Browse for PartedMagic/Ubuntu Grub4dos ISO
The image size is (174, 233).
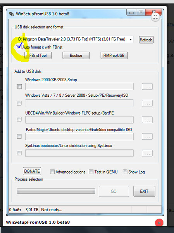click(147, 136)
